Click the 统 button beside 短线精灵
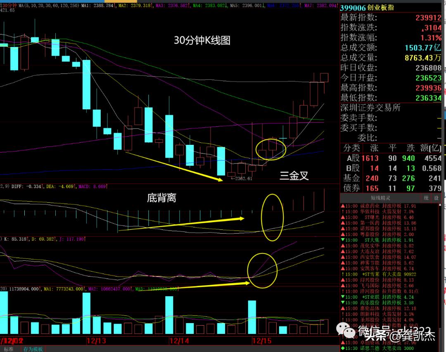The width and height of the screenshot is (446, 352). (x=426, y=198)
